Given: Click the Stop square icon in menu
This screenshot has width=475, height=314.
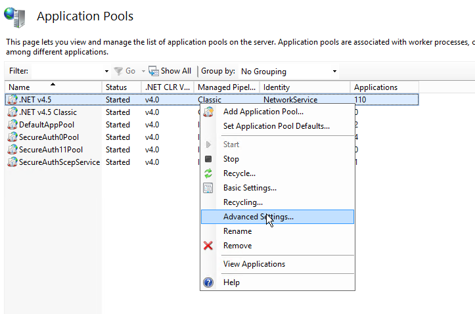Looking at the screenshot, I should coord(208,159).
